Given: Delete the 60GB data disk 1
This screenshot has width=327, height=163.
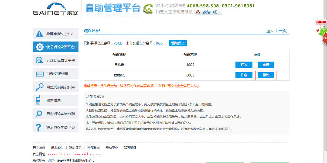Looking at the screenshot, I should pos(266,75).
